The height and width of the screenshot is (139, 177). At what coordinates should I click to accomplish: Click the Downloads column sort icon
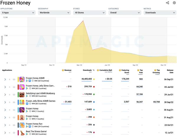[x=94, y=70]
